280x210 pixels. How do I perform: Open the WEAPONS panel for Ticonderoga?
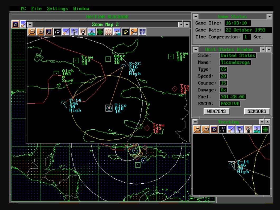tap(216, 111)
